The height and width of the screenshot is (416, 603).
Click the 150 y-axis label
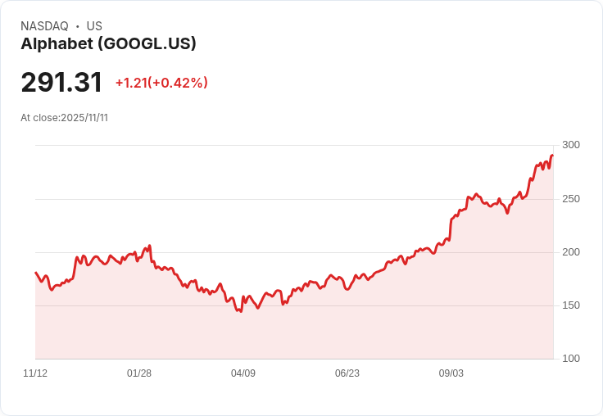[570, 305]
